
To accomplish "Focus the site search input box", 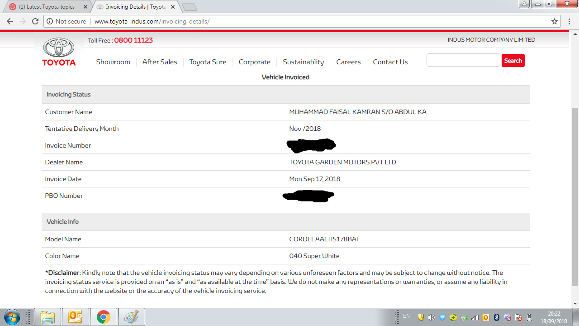I will 463,60.
